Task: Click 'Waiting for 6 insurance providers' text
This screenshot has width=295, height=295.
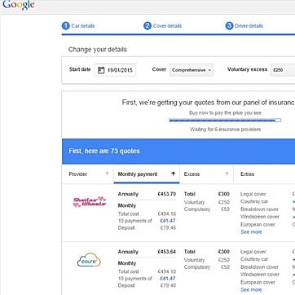Action: (225, 130)
